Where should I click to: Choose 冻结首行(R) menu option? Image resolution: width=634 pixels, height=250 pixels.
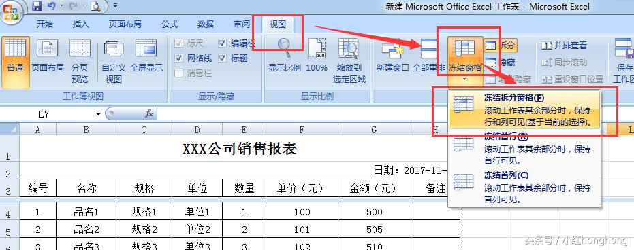[x=525, y=148]
